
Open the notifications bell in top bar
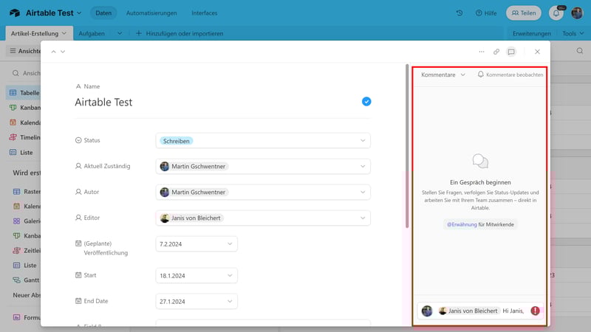pyautogui.click(x=556, y=13)
